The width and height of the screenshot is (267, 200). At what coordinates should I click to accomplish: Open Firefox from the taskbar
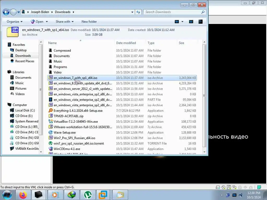pyautogui.click(x=23, y=195)
